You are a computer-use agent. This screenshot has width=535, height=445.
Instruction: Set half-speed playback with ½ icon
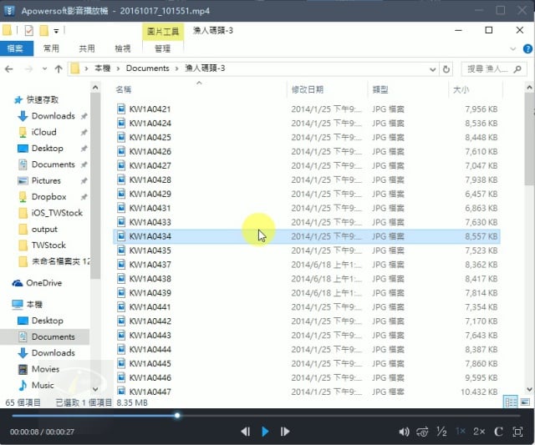[441, 432]
